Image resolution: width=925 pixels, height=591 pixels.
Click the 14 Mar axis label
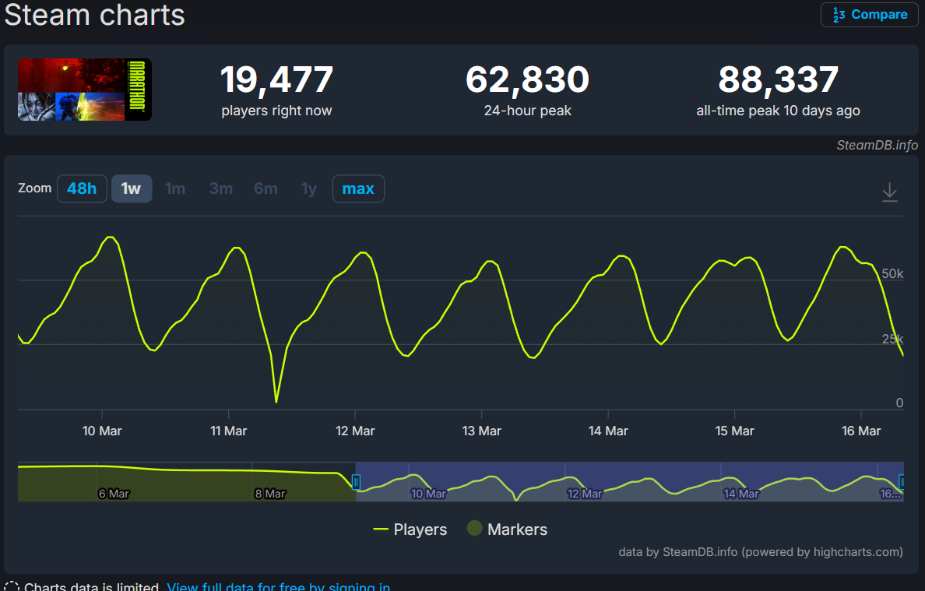[x=608, y=431]
